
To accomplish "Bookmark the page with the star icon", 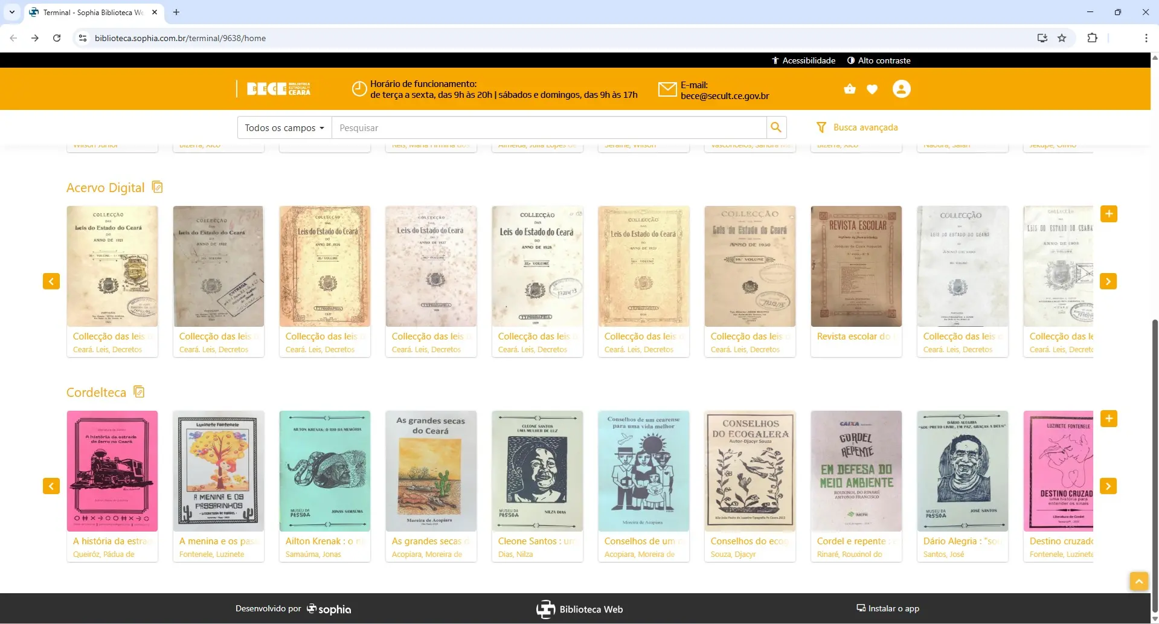I will point(1062,37).
